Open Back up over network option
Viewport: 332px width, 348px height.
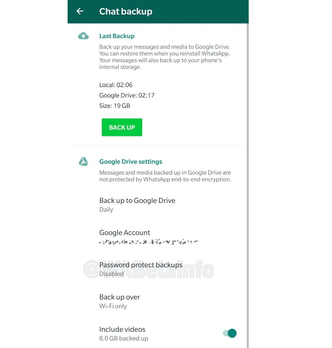click(157, 301)
